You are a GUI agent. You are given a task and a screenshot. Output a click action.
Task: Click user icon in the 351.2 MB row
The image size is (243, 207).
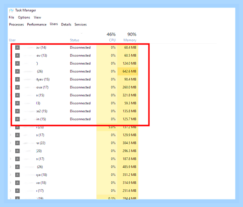pos(18,175)
